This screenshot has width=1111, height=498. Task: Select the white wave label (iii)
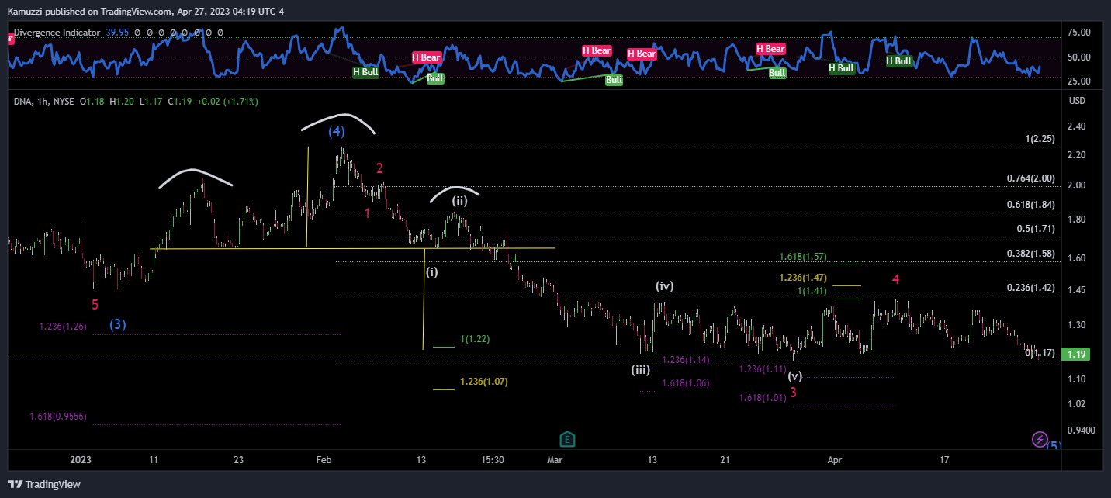(640, 370)
